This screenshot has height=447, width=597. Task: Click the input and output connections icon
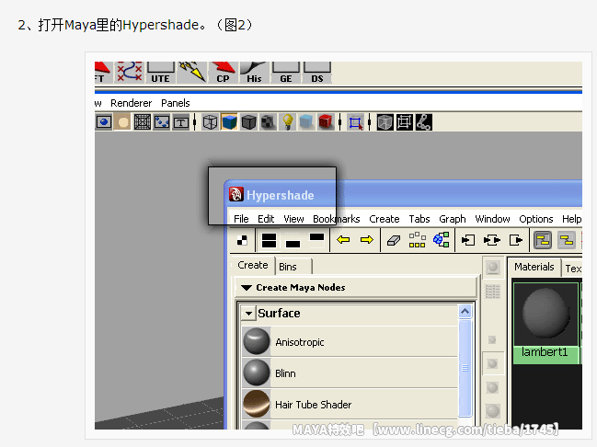[492, 240]
